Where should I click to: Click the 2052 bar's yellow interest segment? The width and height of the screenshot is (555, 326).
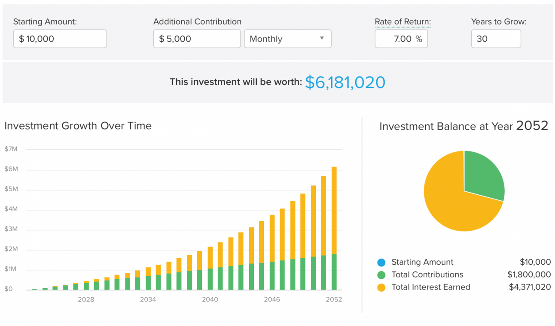coord(334,210)
